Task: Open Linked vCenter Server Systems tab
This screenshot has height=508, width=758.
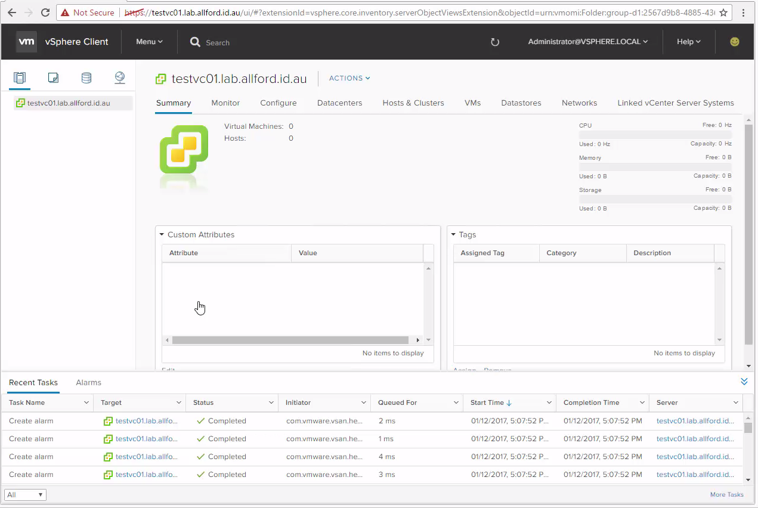Action: click(676, 103)
